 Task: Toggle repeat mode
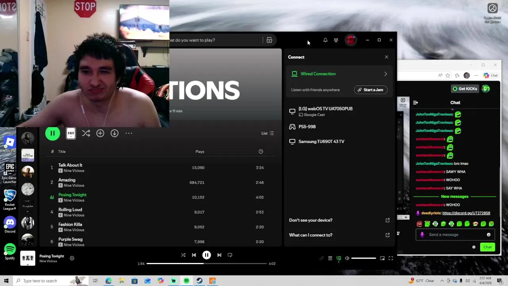point(230,255)
